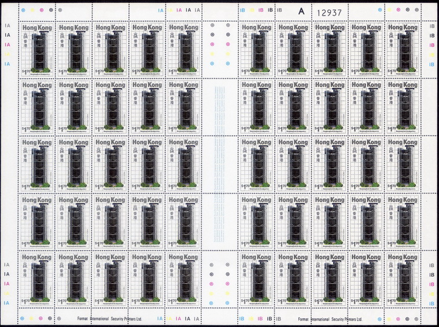This screenshot has height=327, width=439.
Task: Click the Format International imprint preceded by IB numbers
Action: pos(330,319)
